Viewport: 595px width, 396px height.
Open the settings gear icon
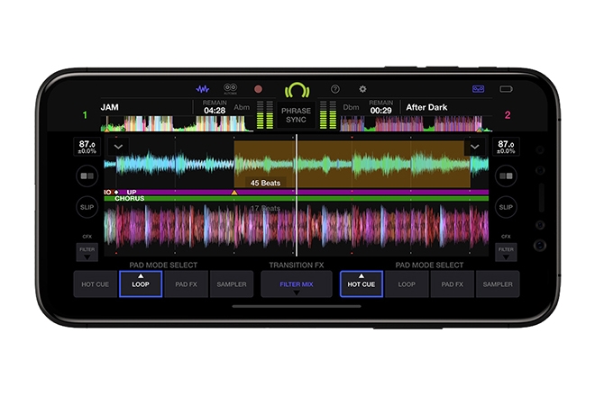pos(362,89)
